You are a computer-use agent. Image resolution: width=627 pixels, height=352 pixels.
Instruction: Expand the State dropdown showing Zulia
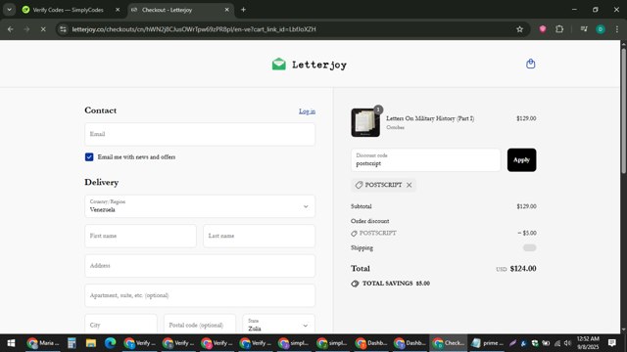click(x=278, y=325)
